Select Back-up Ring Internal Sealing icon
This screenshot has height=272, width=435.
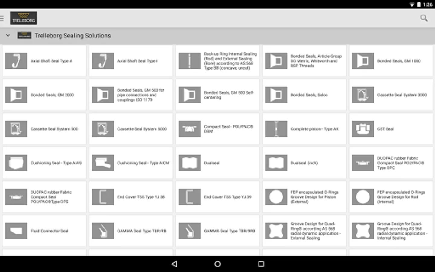(x=190, y=61)
